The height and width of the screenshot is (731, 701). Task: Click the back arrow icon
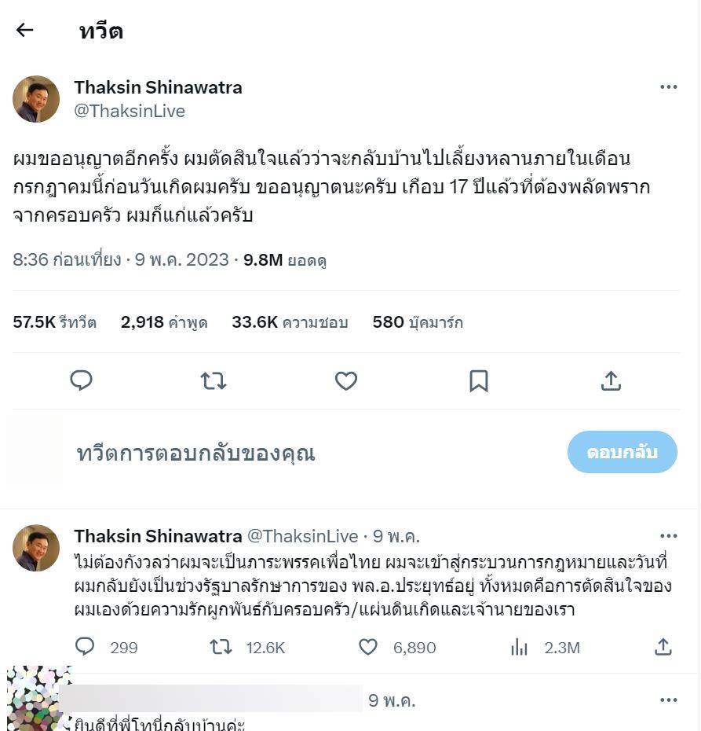[25, 31]
